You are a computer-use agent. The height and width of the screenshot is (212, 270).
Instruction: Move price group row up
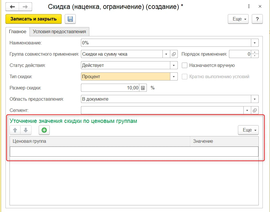15,130
